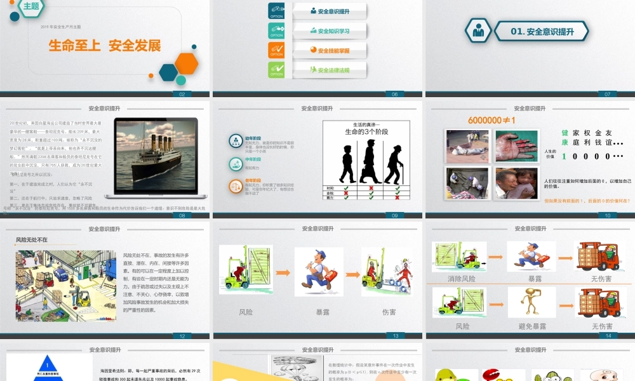Image resolution: width=635 pixels, height=381 pixels.
Task: Click the photo of the person lying on the ground
Action: click(x=467, y=146)
